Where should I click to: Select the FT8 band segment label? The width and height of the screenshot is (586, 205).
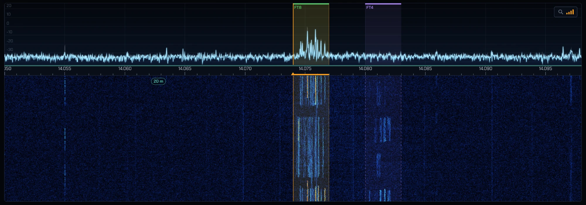click(x=298, y=7)
